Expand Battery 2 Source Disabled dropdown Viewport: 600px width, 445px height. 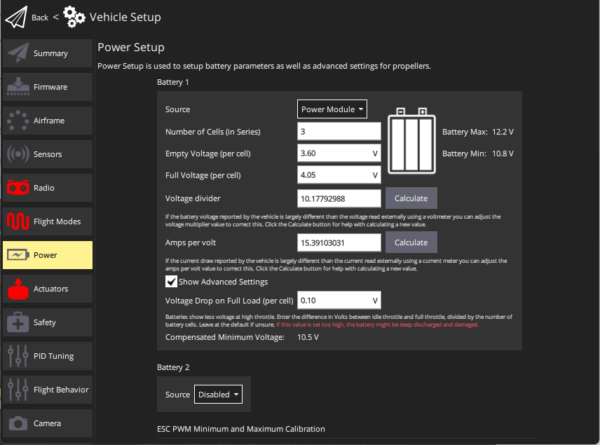(x=218, y=395)
